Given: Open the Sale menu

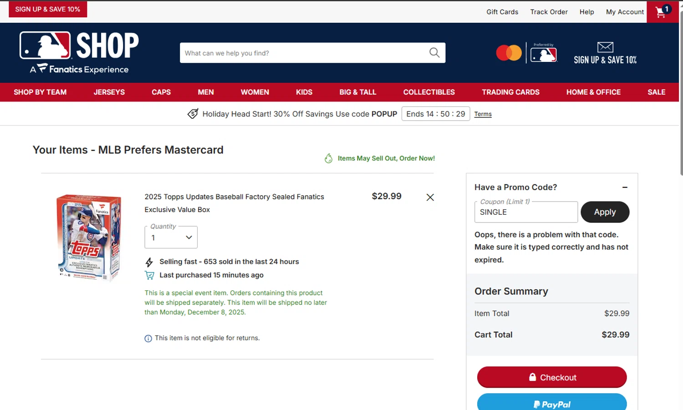Looking at the screenshot, I should click(x=657, y=92).
